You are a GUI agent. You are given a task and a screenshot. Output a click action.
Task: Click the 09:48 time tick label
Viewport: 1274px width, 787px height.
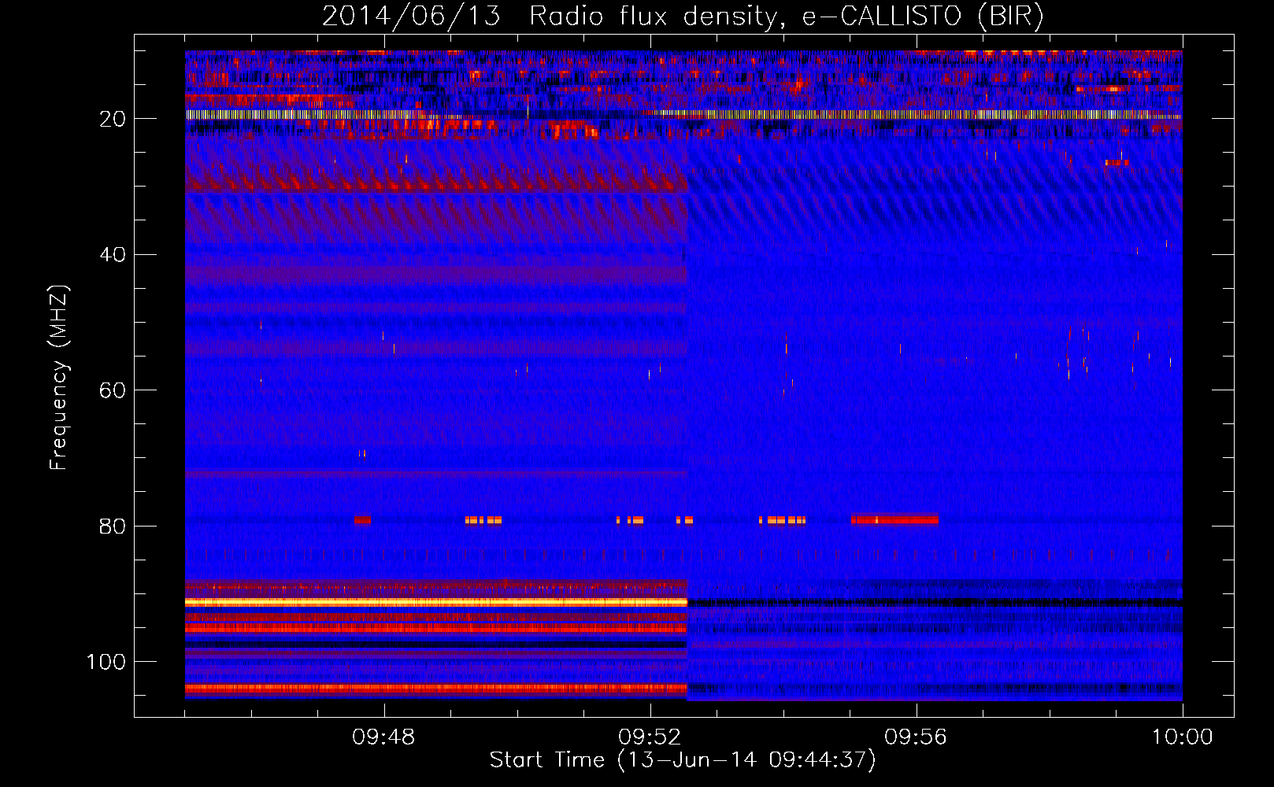point(383,737)
